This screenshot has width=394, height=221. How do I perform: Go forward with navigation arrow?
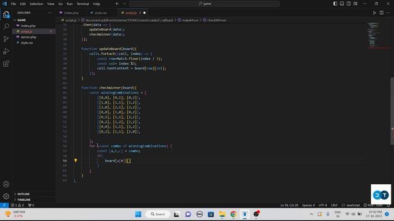coord(124,4)
